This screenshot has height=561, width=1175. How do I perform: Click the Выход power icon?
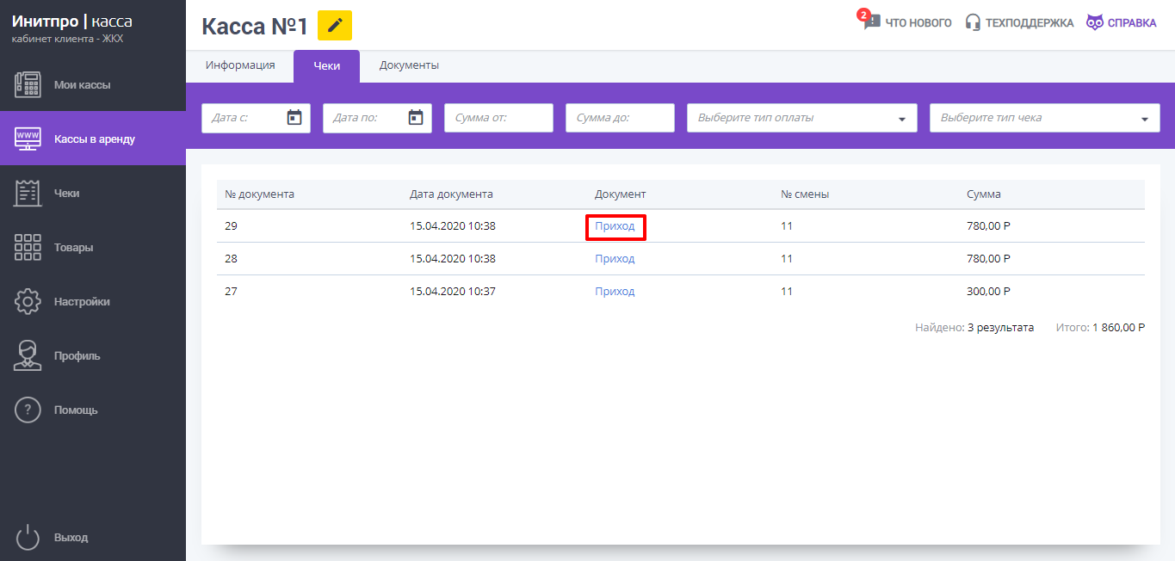pyautogui.click(x=28, y=537)
